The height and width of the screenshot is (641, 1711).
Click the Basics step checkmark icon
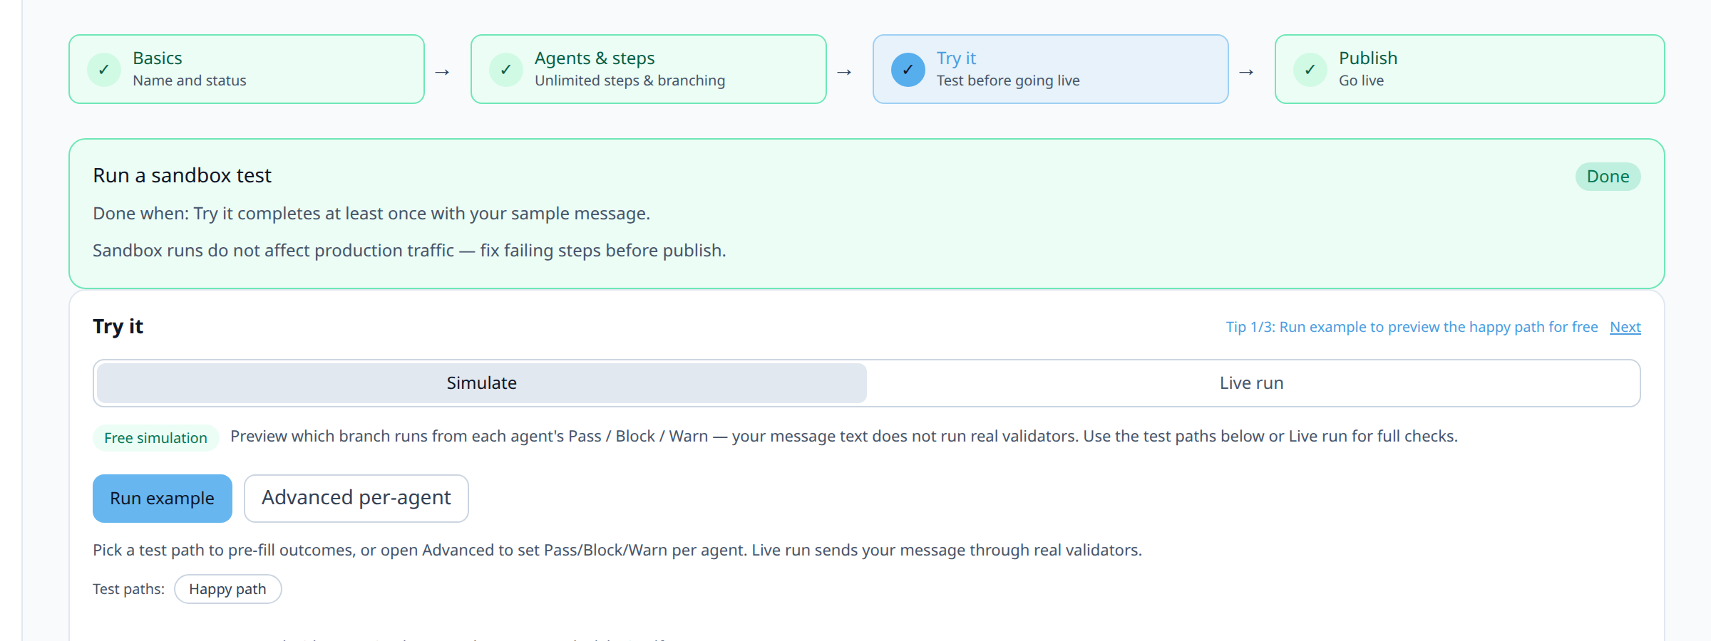point(104,70)
